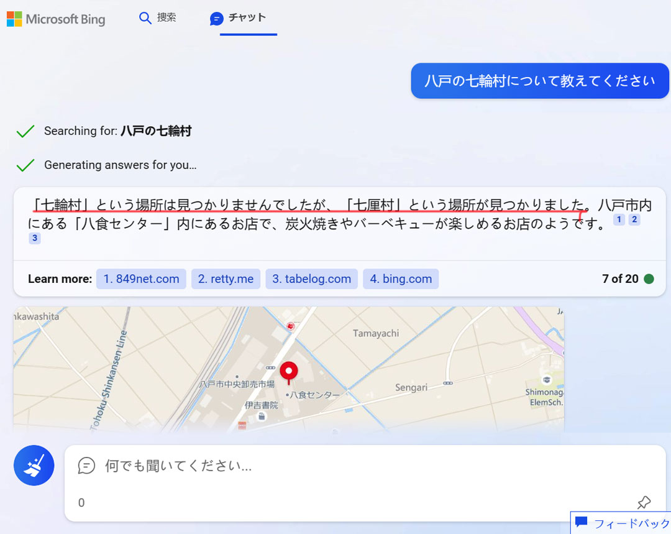Open the 検索 search tab
Image resolution: width=671 pixels, height=534 pixels.
(x=157, y=17)
